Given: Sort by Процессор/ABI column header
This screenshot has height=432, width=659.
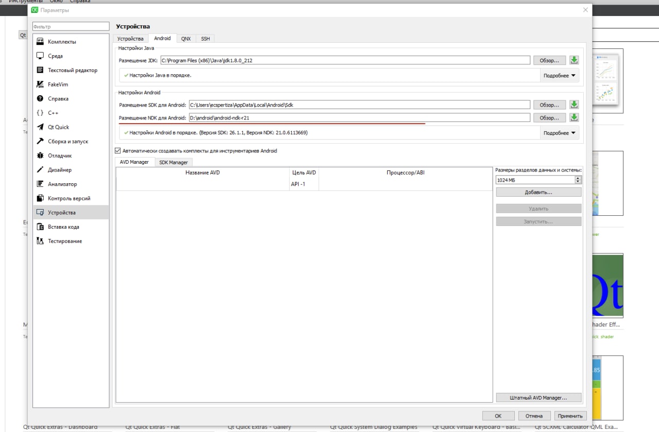Looking at the screenshot, I should (406, 172).
